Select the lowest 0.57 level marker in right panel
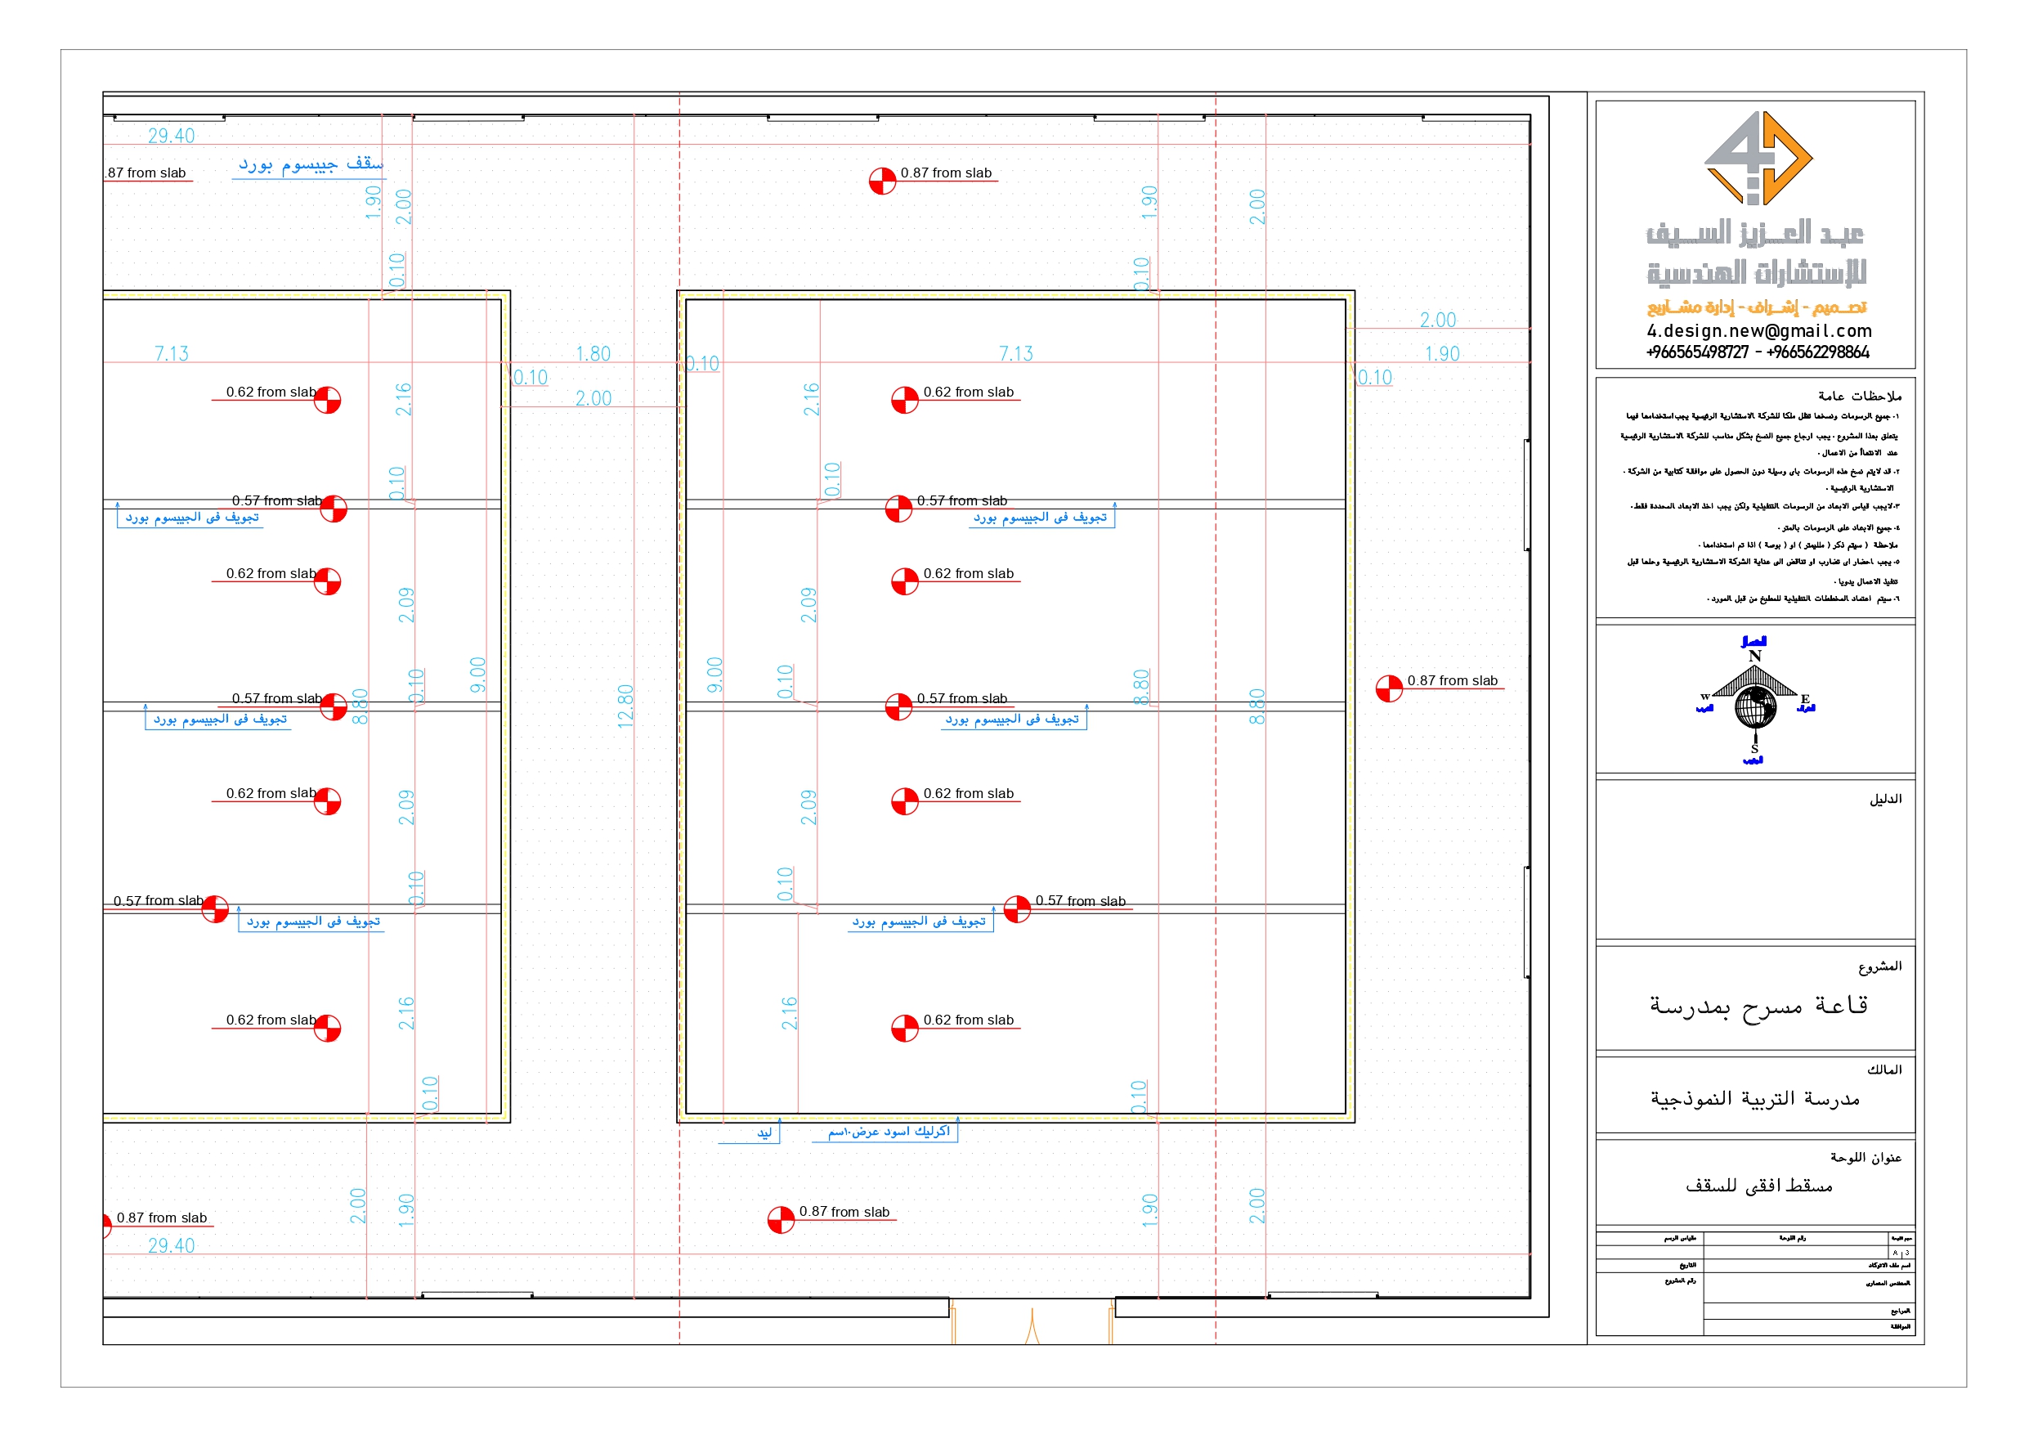2029x1435 pixels. (1017, 909)
